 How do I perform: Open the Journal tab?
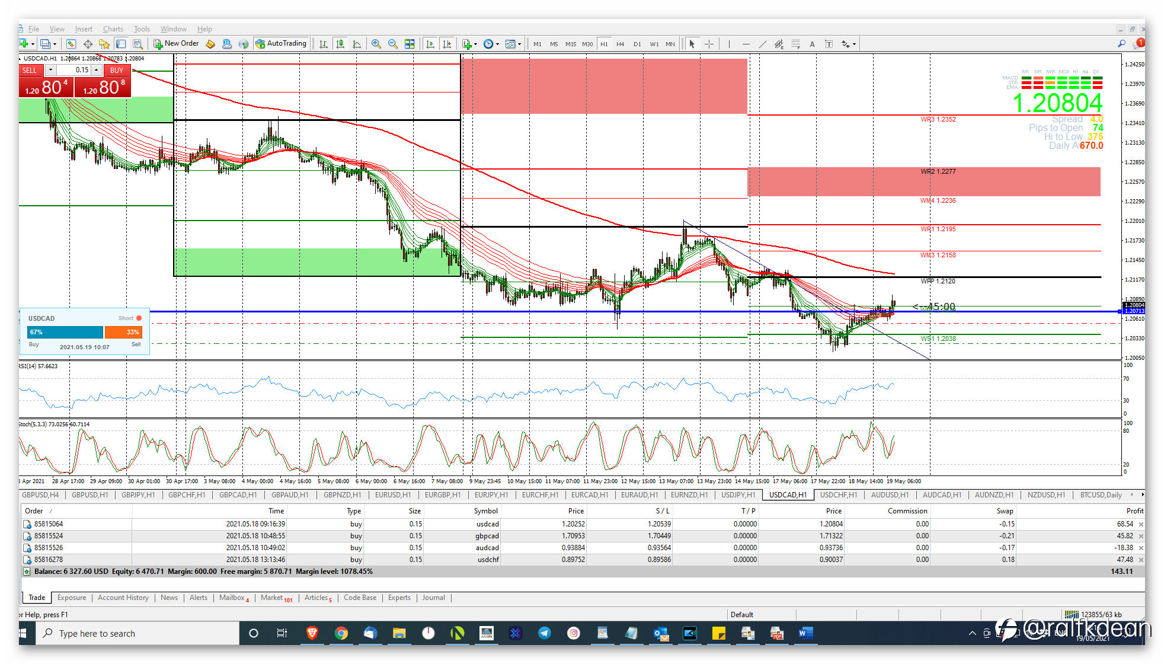pos(434,598)
